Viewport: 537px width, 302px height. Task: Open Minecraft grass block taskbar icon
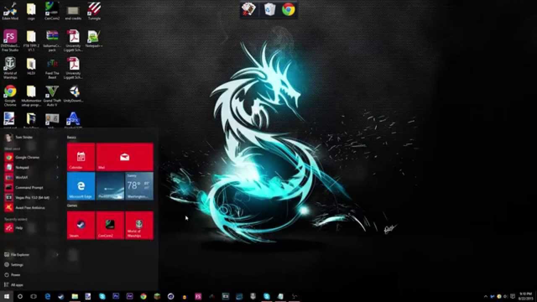(x=157, y=297)
